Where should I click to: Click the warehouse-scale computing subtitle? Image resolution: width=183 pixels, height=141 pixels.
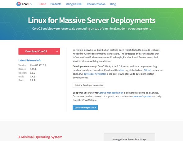(x=91, y=29)
